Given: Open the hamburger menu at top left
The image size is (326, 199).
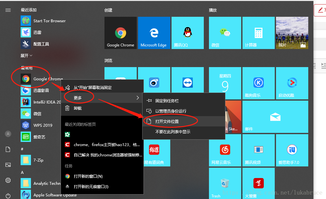Looking at the screenshot, I should click(8, 10).
